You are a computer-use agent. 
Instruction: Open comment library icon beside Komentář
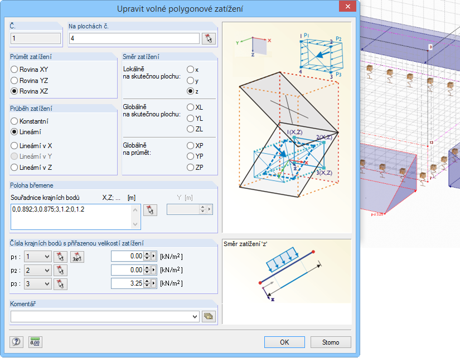tap(209, 316)
